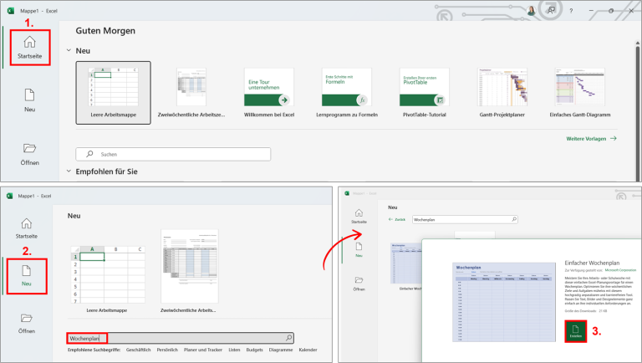The image size is (642, 363).
Task: Choose the Listen search suggestion
Action: (234, 350)
